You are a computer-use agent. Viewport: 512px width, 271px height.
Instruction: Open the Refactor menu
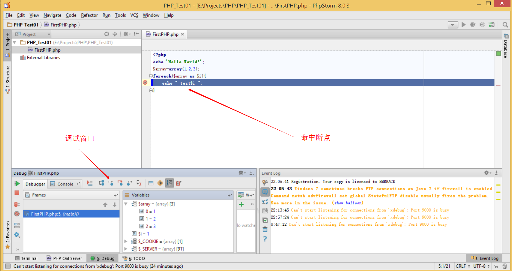pyautogui.click(x=89, y=15)
